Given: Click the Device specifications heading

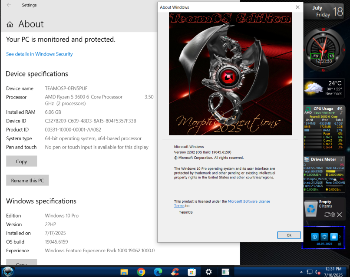Looking at the screenshot, I should (x=37, y=74).
